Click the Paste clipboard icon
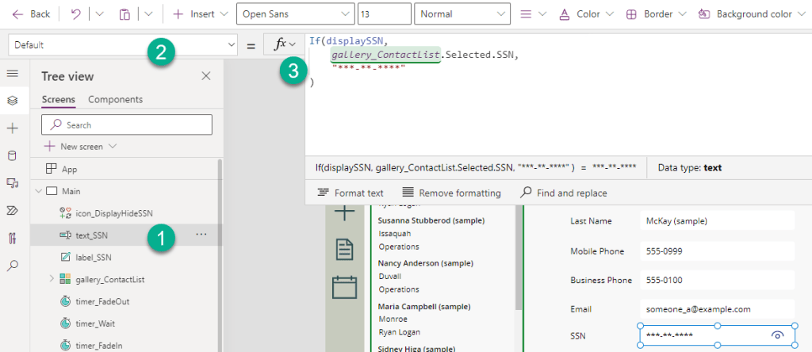 point(124,14)
